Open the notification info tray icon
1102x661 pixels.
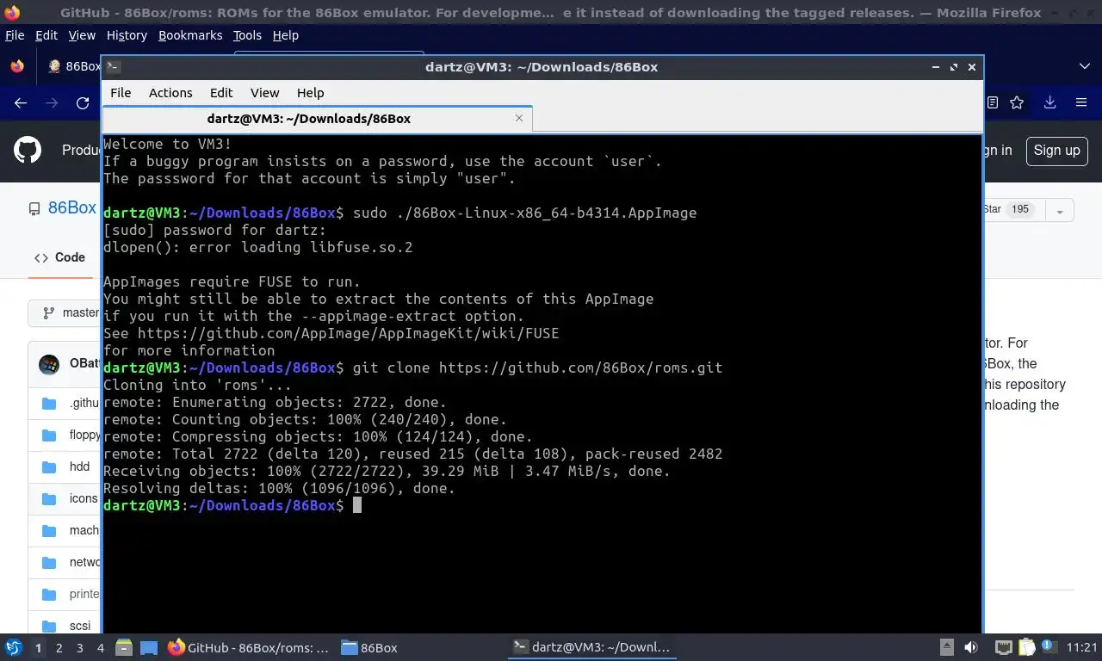click(1050, 646)
